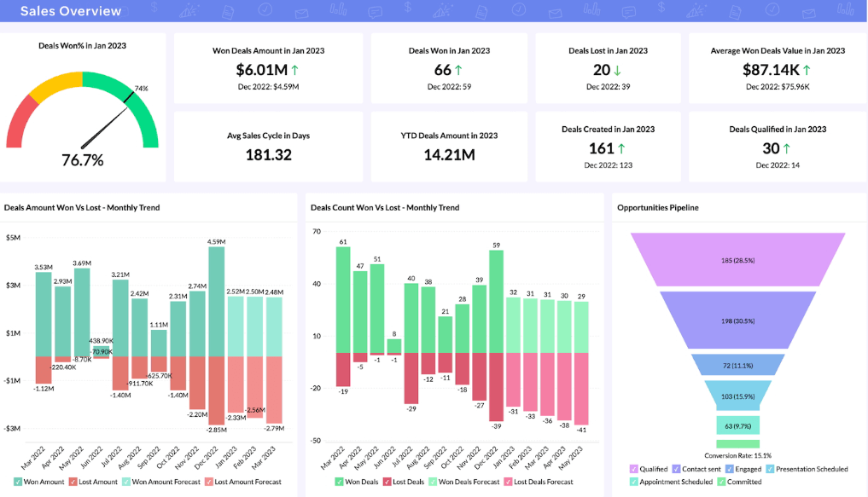Click the document icon in the header
The width and height of the screenshot is (868, 497).
[x=227, y=11]
